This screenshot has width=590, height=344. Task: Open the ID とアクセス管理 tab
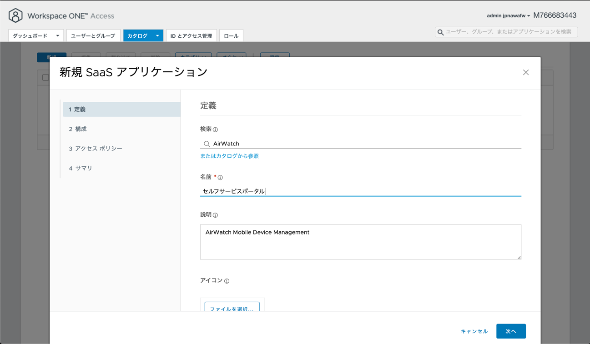(192, 35)
